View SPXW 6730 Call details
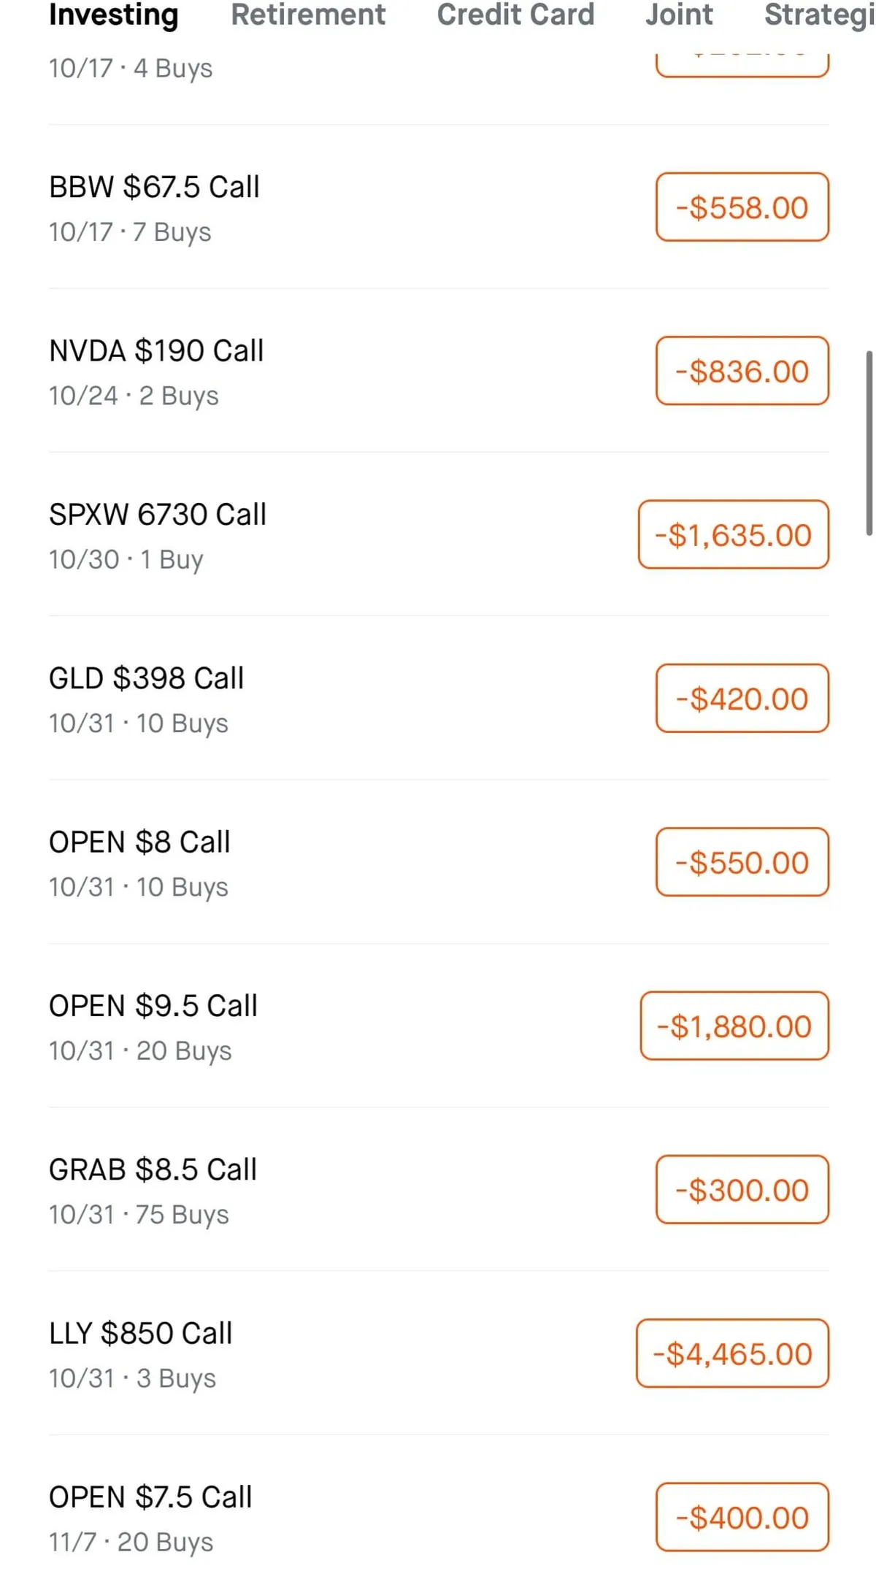The height and width of the screenshot is (1579, 876). tap(158, 515)
